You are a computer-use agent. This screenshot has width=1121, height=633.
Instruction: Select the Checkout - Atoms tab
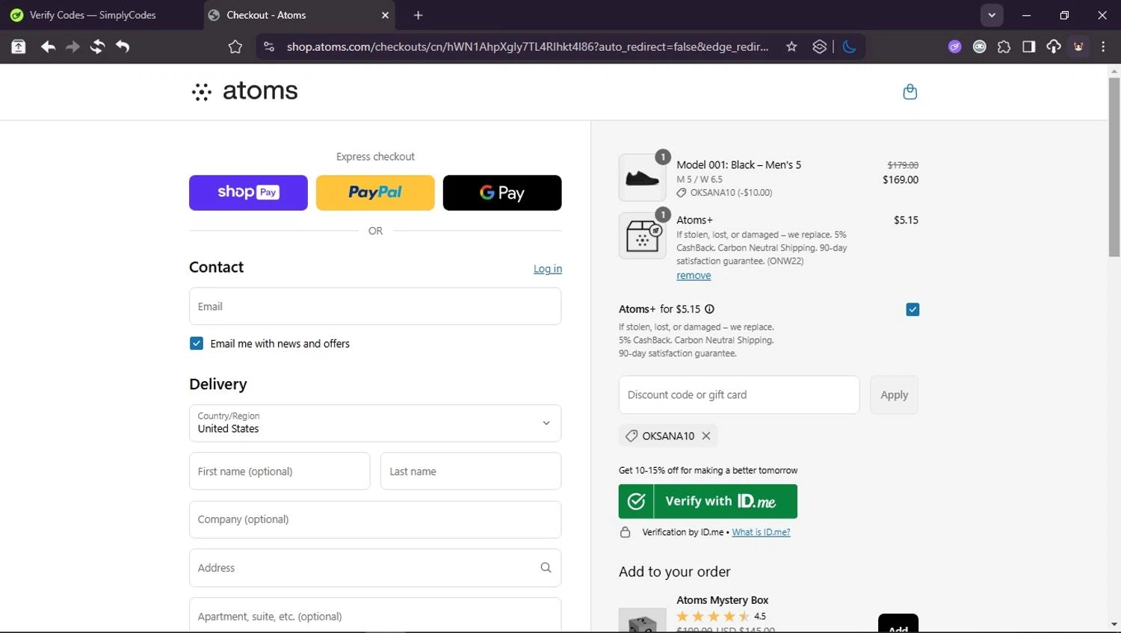(299, 15)
